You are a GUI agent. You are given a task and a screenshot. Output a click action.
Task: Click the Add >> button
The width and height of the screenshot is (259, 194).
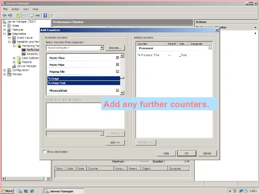(115, 142)
